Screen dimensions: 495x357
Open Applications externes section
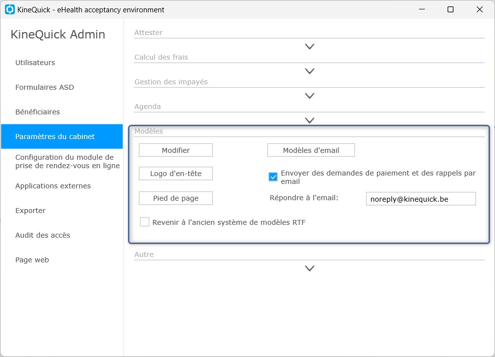53,186
